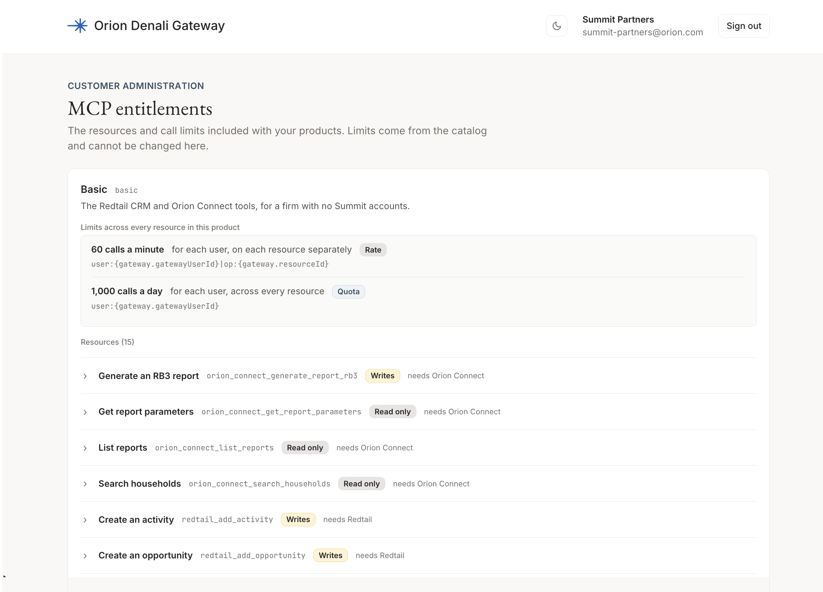Click the Writes badge for Create an opportunity
This screenshot has width=823, height=592.
tap(330, 555)
